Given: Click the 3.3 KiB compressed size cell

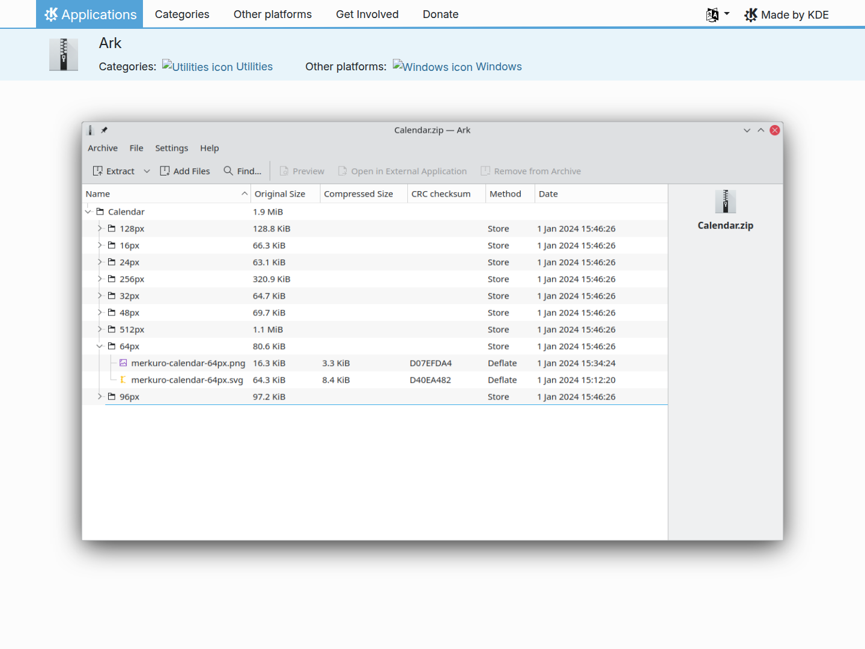Looking at the screenshot, I should [x=336, y=364].
